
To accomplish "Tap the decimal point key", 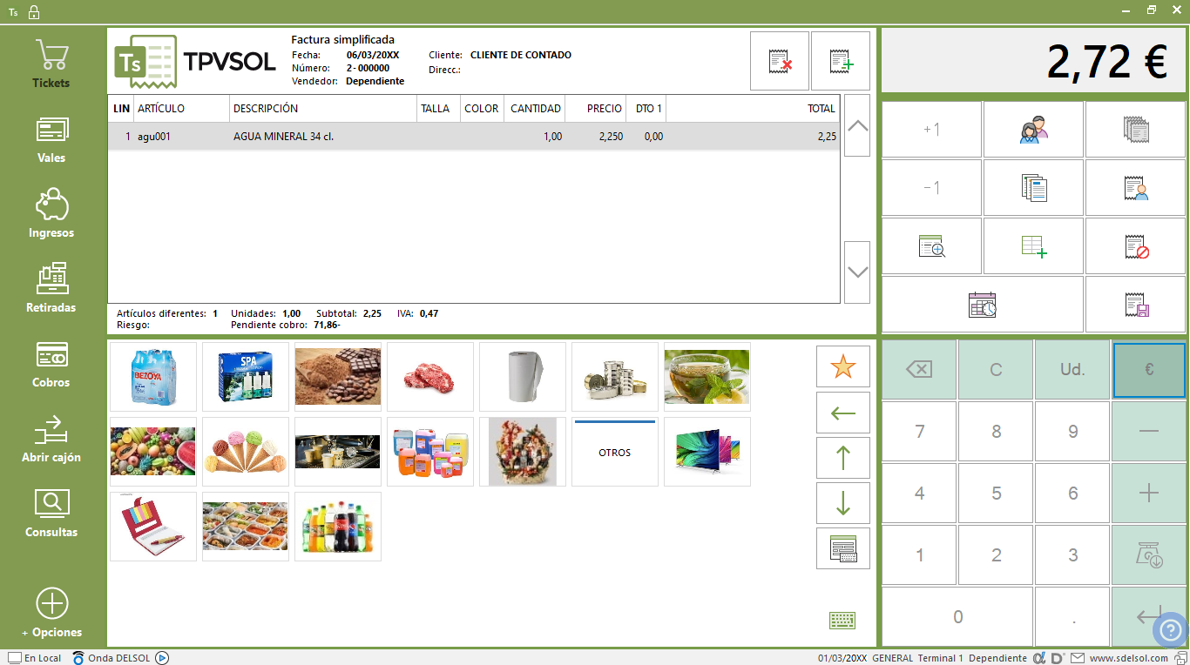I will 1072,616.
